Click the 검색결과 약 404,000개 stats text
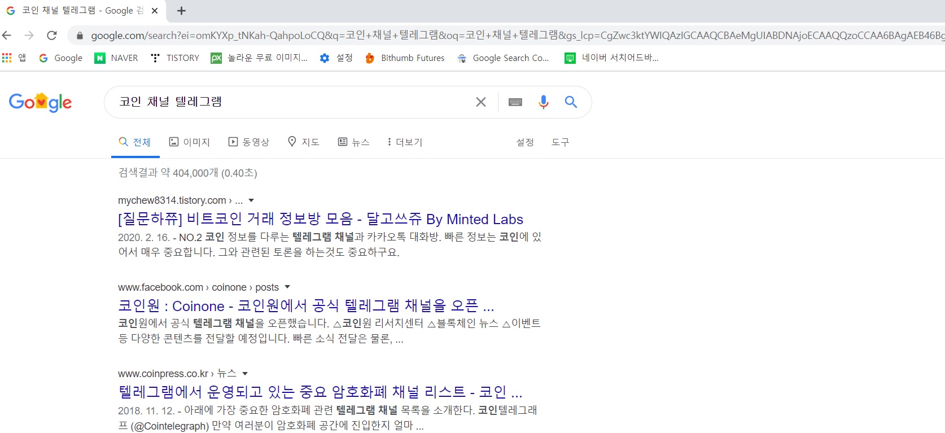 tap(187, 173)
